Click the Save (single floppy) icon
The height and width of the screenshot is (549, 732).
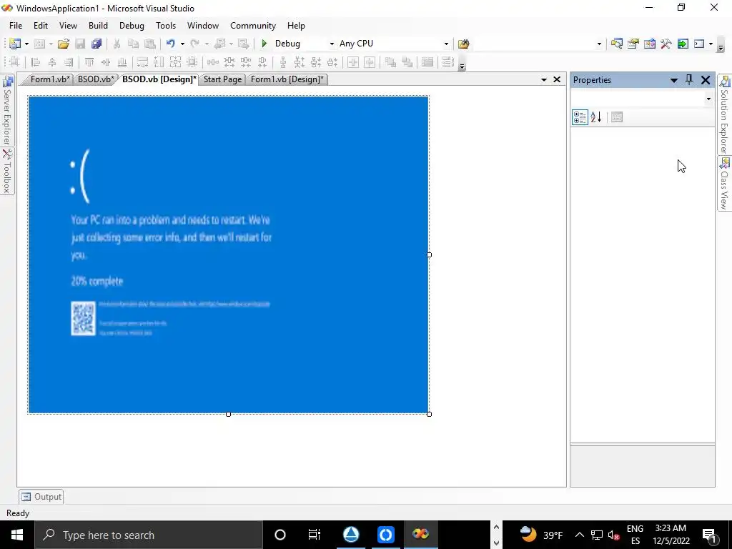pyautogui.click(x=80, y=44)
